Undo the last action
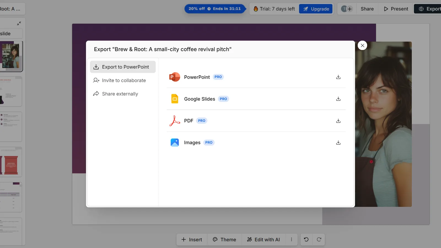This screenshot has height=248, width=441. [306, 239]
